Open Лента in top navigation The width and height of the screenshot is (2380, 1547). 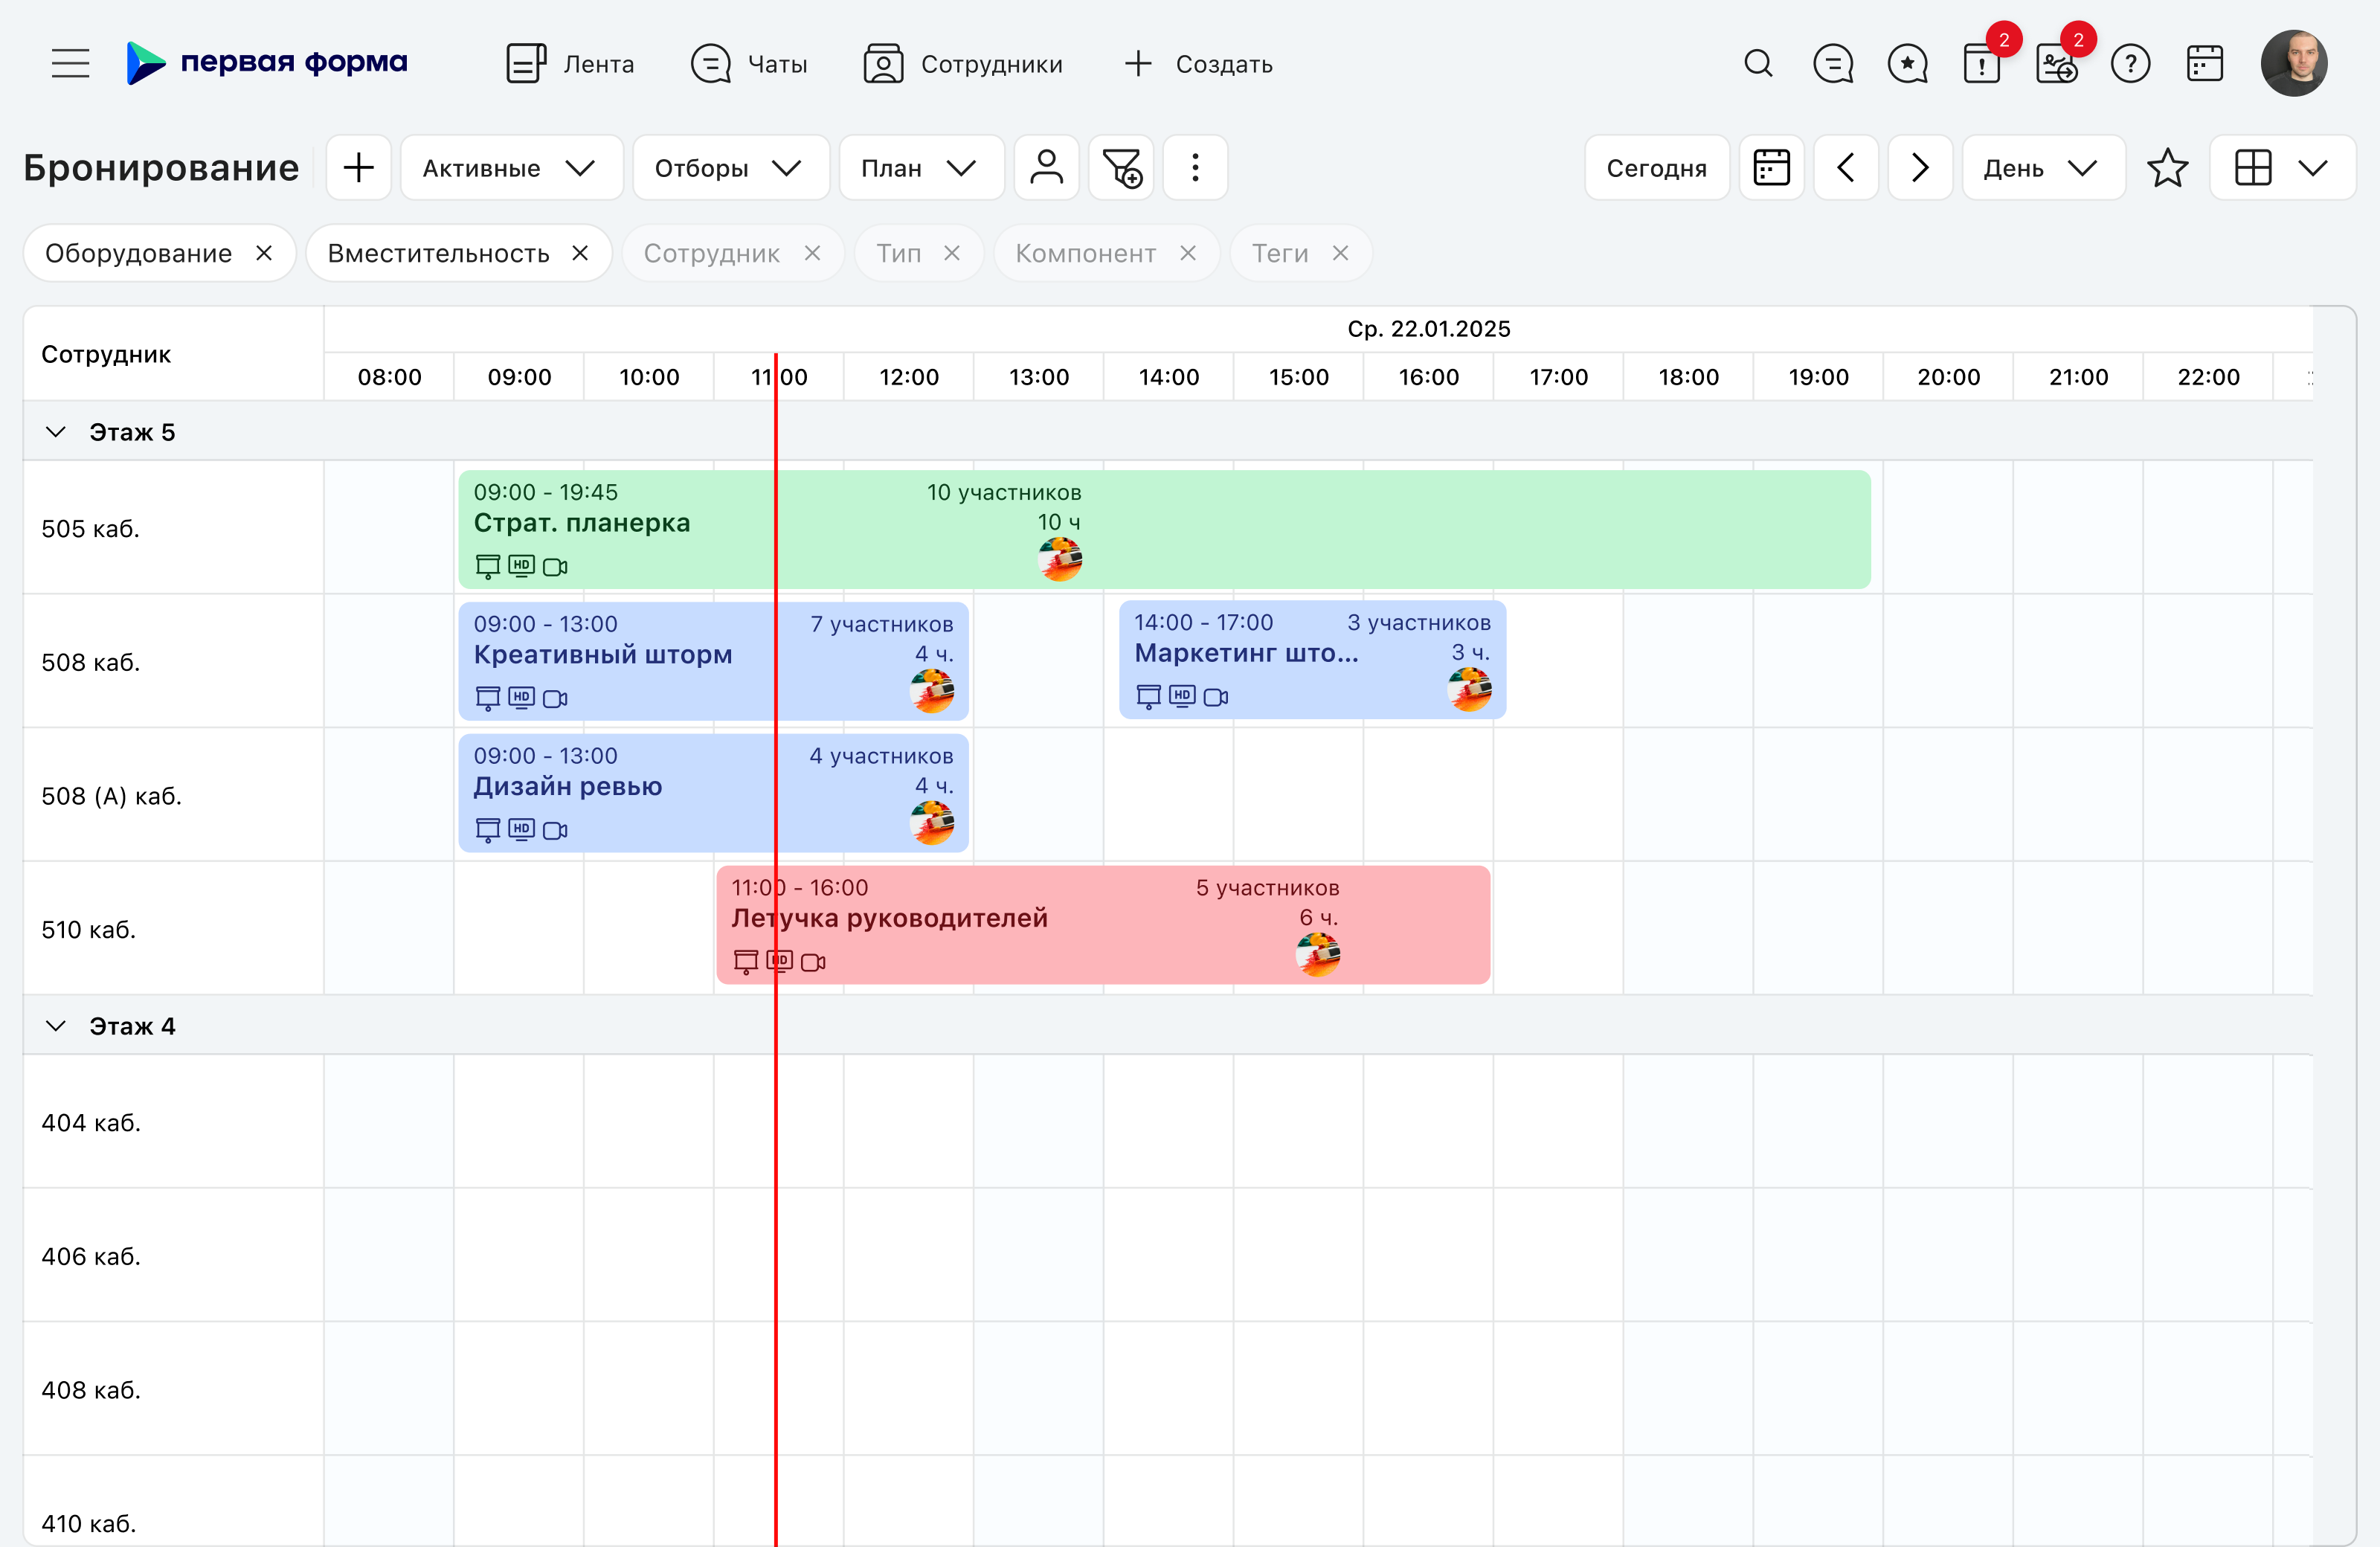(570, 64)
